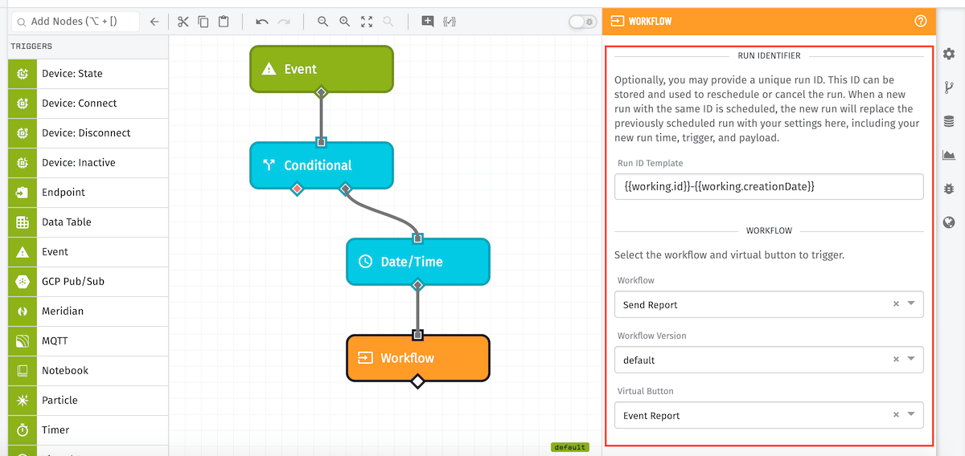The width and height of the screenshot is (965, 456).
Task: Open the Workflow Version dropdown showing default
Action: 769,360
